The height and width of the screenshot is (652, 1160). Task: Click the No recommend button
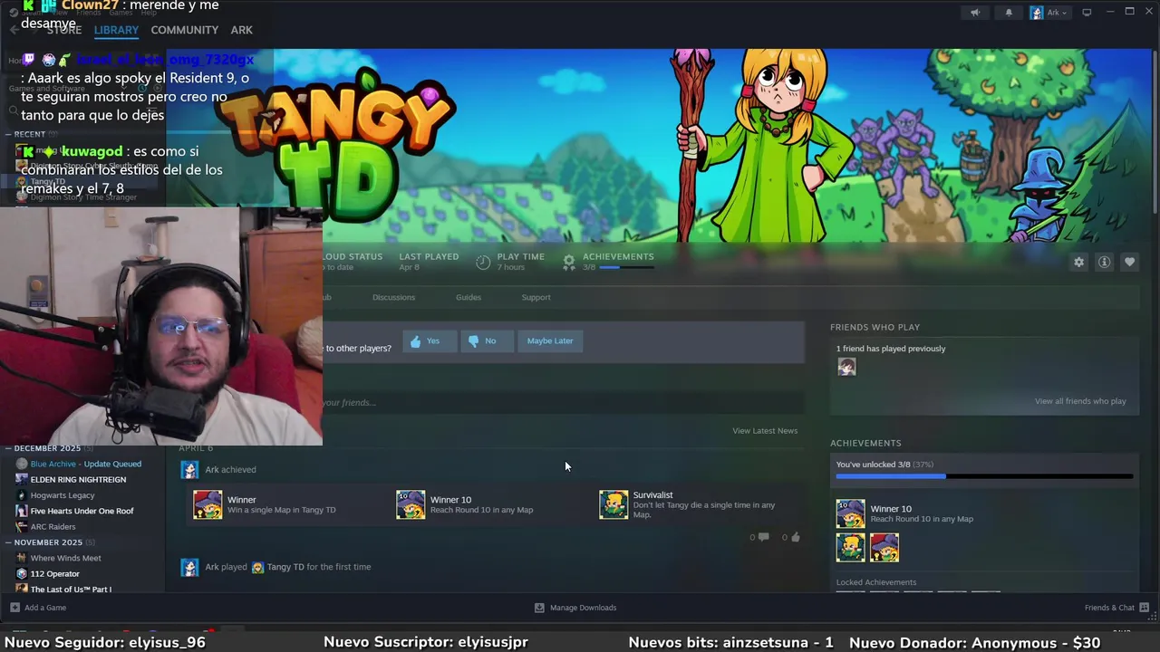pos(487,341)
